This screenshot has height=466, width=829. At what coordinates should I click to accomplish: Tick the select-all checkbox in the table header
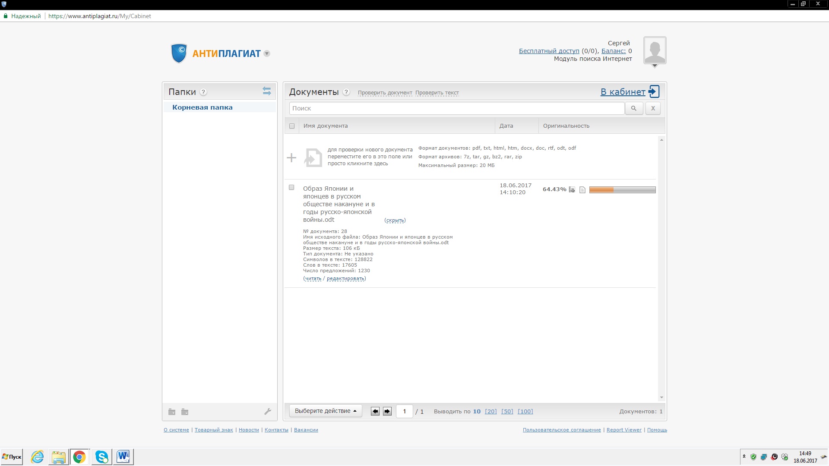(x=292, y=126)
